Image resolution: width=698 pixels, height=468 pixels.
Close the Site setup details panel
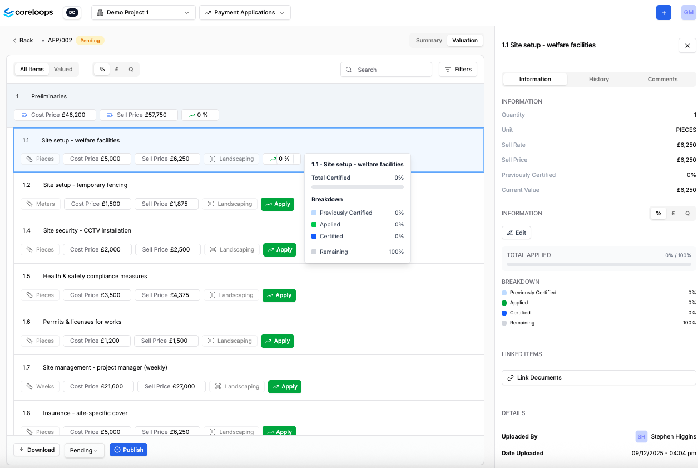(x=687, y=46)
